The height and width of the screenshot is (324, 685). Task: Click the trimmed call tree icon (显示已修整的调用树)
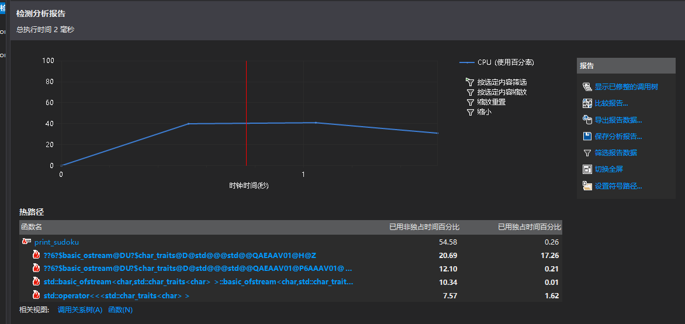click(x=587, y=87)
